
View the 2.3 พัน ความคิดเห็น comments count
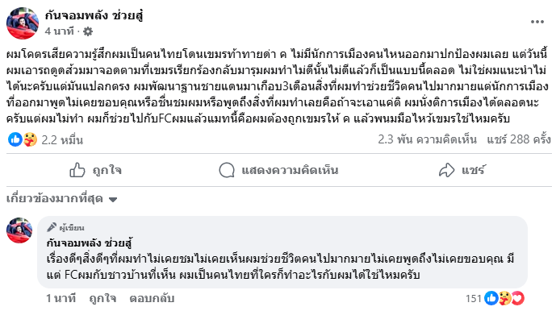coord(427,139)
